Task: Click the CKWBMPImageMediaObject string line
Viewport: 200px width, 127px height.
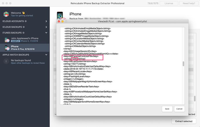Action: [87, 36]
